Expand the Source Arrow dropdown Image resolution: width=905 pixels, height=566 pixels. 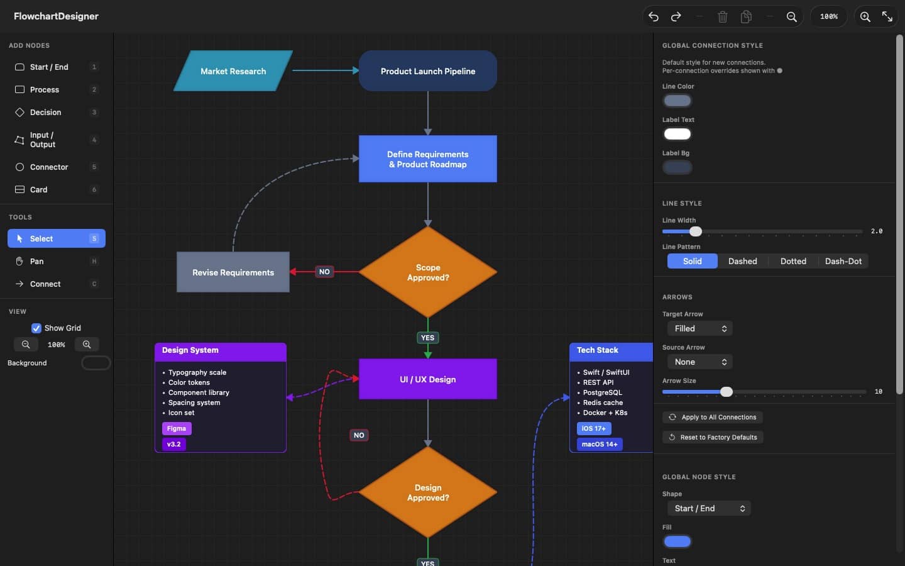coord(699,362)
